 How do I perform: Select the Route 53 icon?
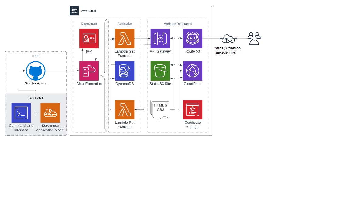193,39
